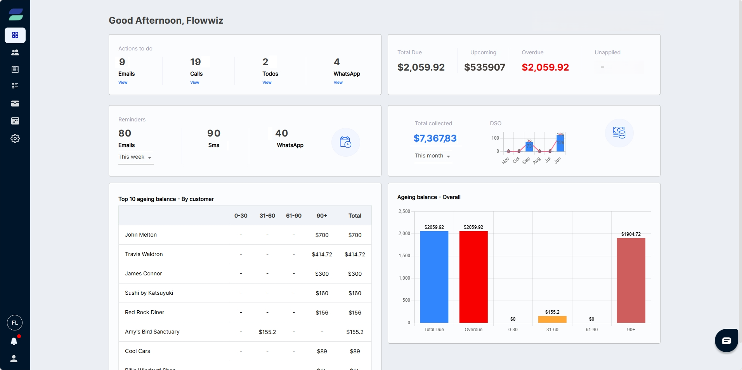Click the Unapplied label
Viewport: 742px width, 370px height.
(607, 53)
